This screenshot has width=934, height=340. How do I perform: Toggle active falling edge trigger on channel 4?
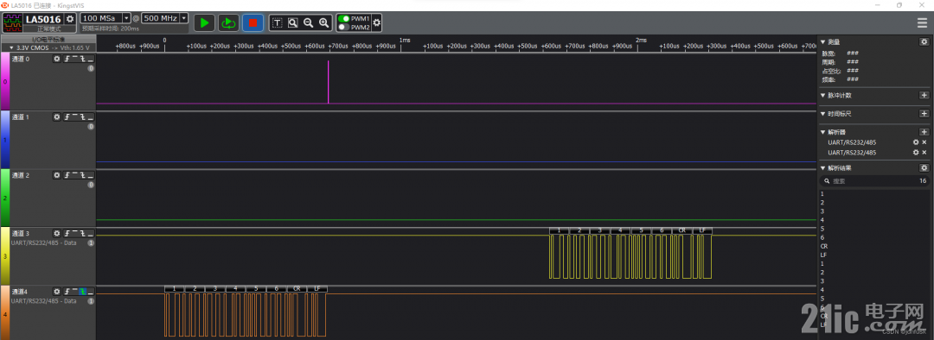point(82,292)
